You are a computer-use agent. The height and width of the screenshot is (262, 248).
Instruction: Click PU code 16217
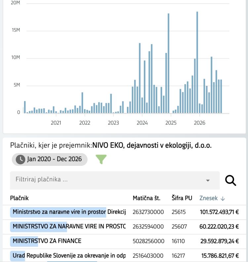click(x=178, y=256)
